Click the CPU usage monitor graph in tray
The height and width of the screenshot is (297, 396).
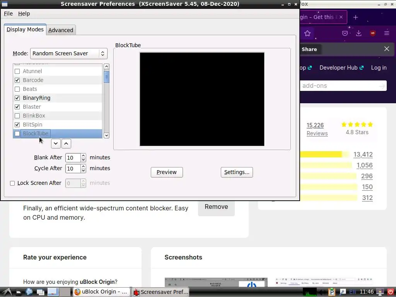[x=309, y=292]
